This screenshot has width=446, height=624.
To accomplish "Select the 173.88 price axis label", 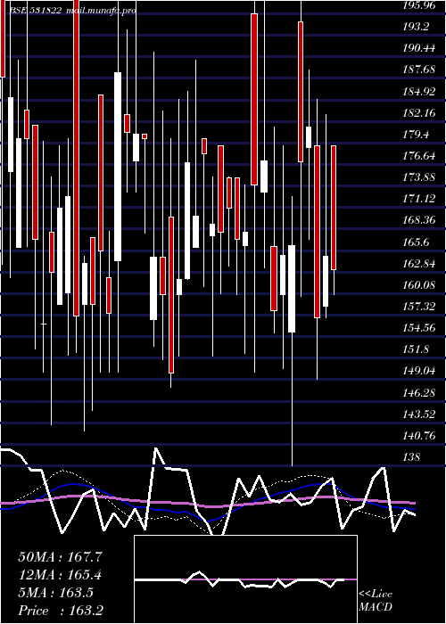I will [x=419, y=177].
